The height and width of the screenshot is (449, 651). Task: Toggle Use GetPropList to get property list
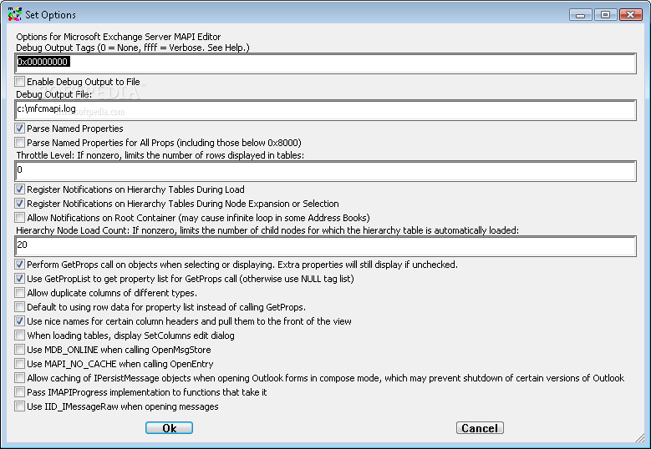tap(19, 278)
